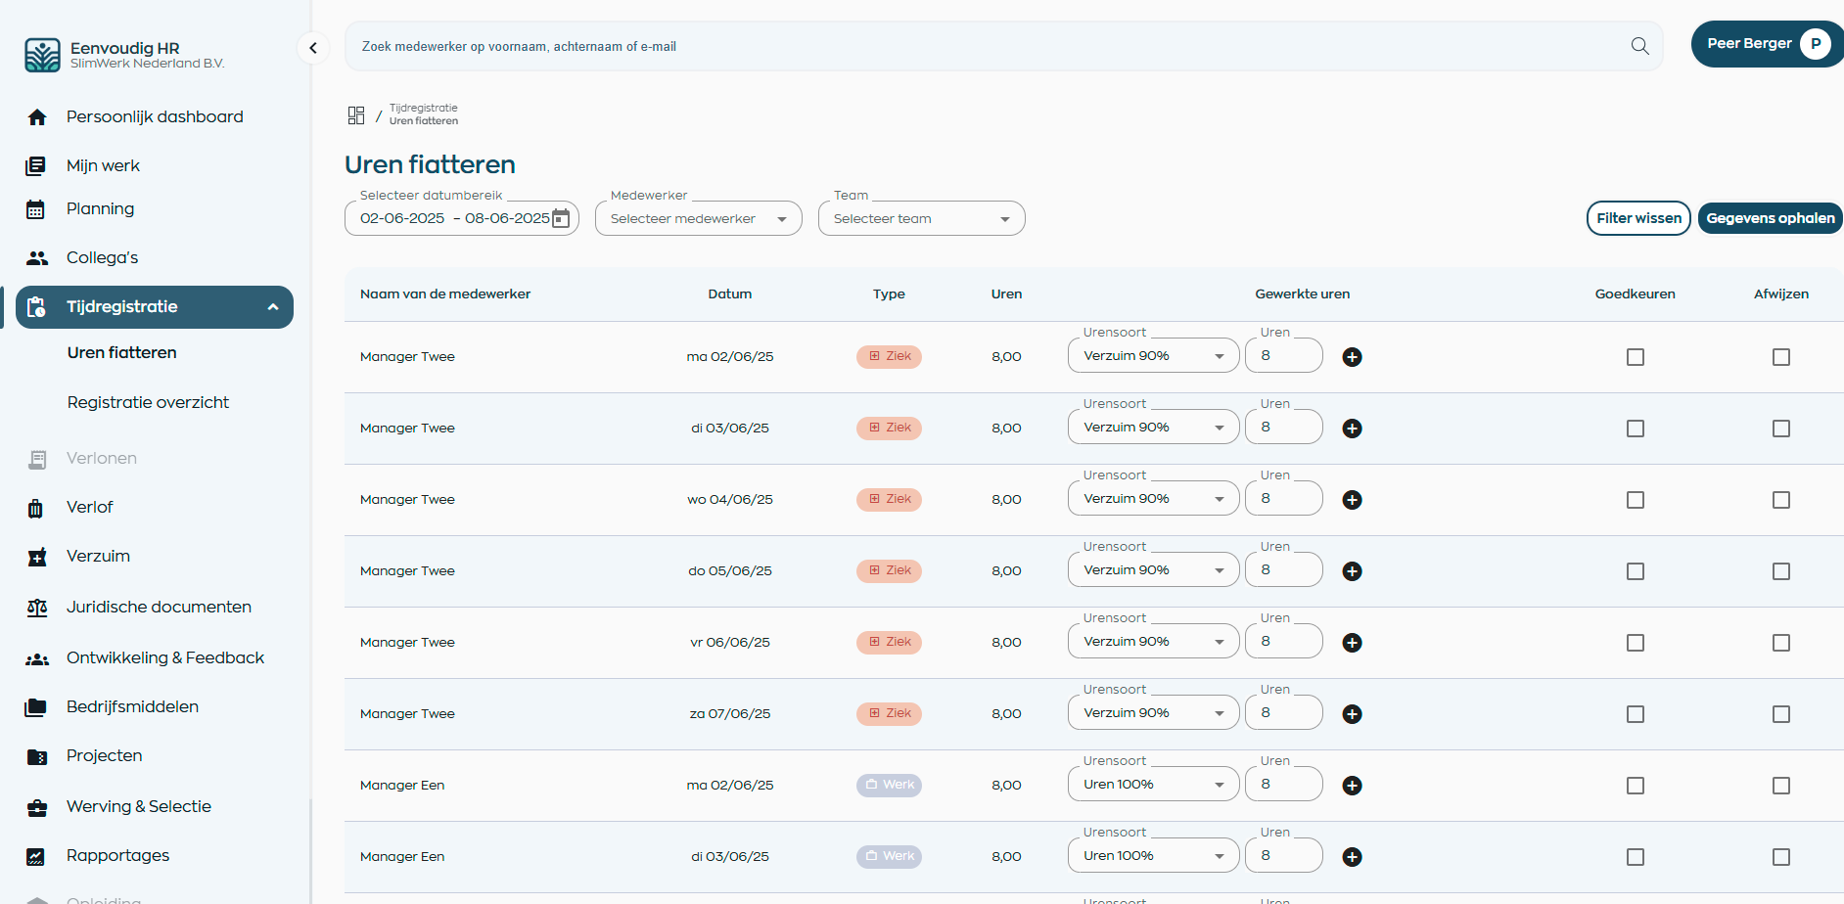
Task: Open the Rapportages menu link
Action: (117, 855)
